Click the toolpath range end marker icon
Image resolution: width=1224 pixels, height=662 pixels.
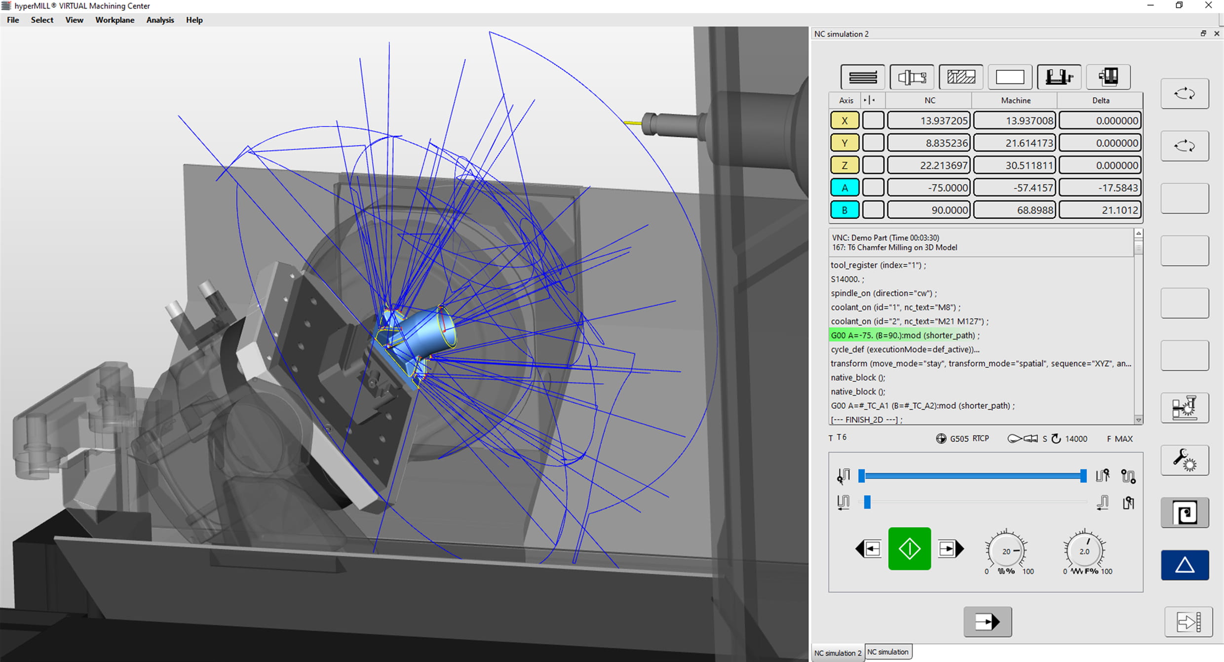click(1103, 476)
